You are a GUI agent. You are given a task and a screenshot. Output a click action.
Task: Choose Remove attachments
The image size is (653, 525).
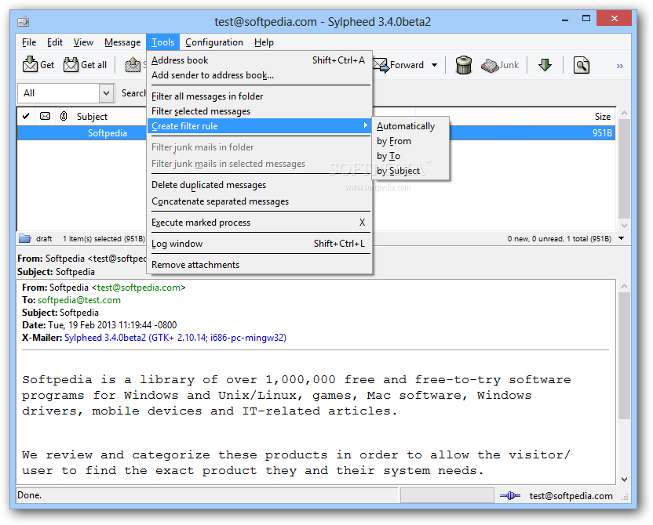[258, 265]
